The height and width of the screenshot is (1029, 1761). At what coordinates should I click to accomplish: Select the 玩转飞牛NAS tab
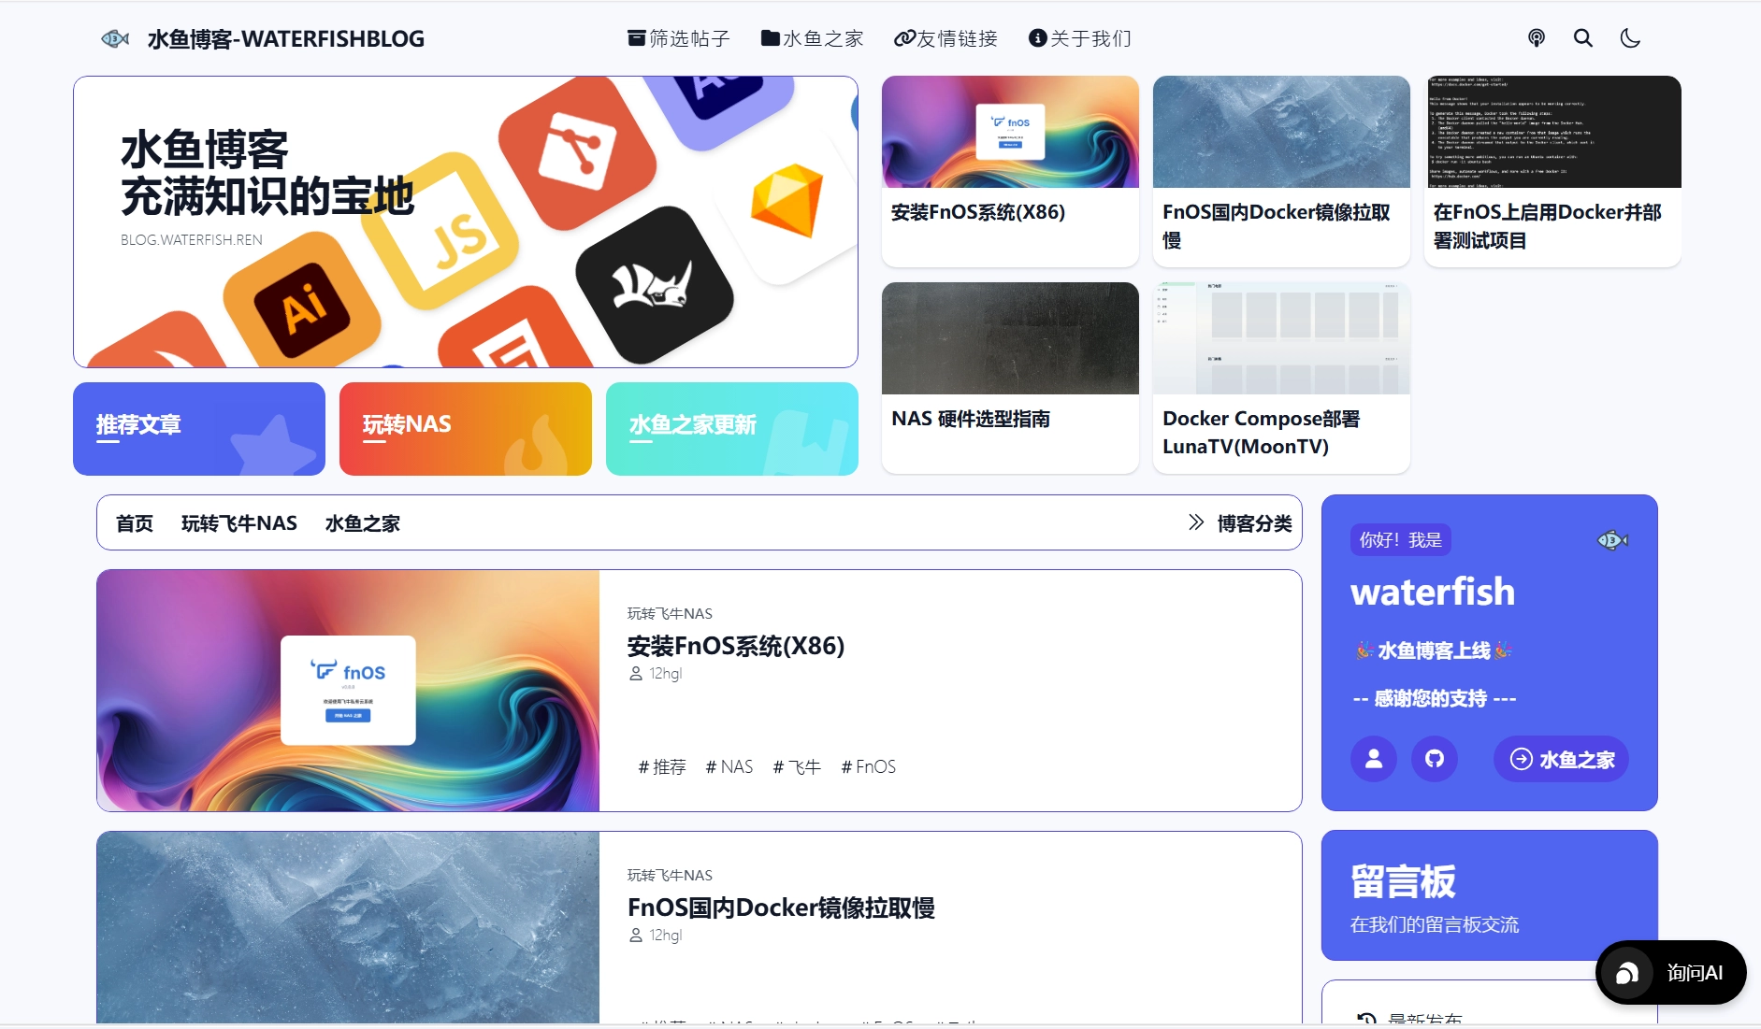tap(239, 523)
